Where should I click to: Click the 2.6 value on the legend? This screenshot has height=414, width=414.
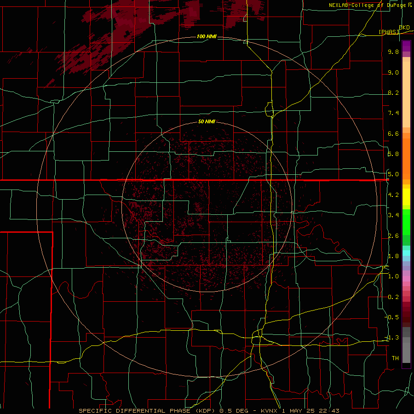[393, 236]
